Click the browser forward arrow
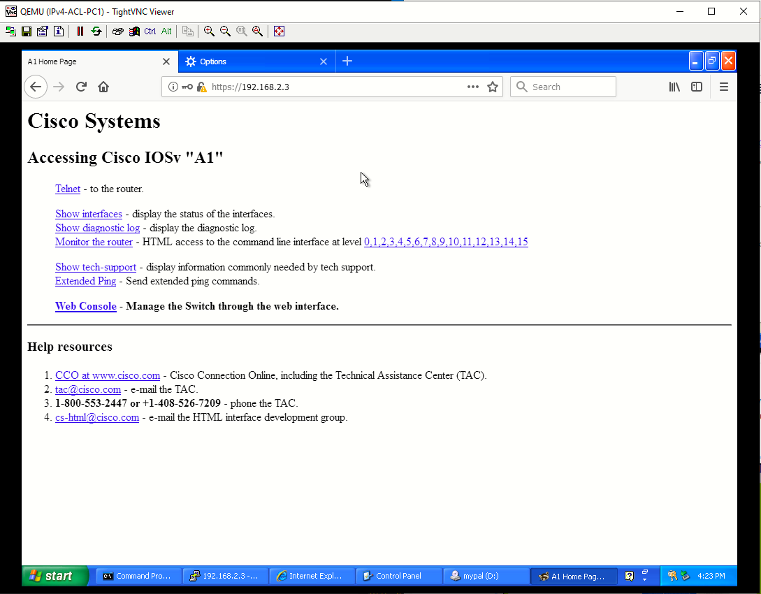This screenshot has height=594, width=761. pyautogui.click(x=59, y=87)
